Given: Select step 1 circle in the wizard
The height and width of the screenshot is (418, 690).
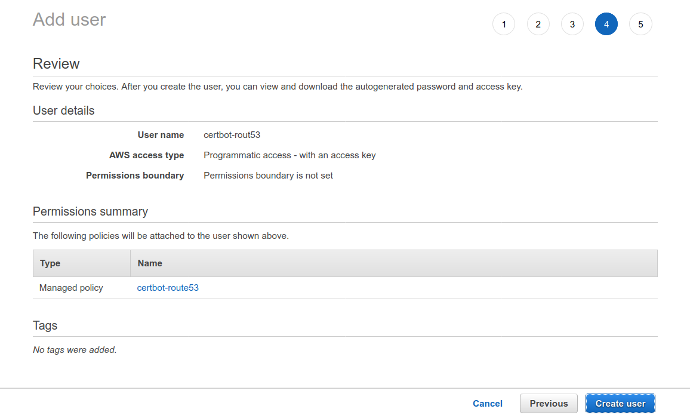Looking at the screenshot, I should 503,24.
